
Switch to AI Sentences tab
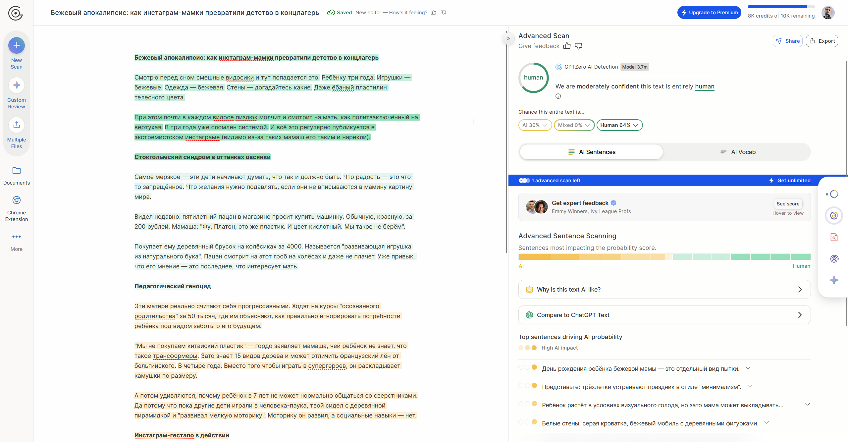click(591, 152)
